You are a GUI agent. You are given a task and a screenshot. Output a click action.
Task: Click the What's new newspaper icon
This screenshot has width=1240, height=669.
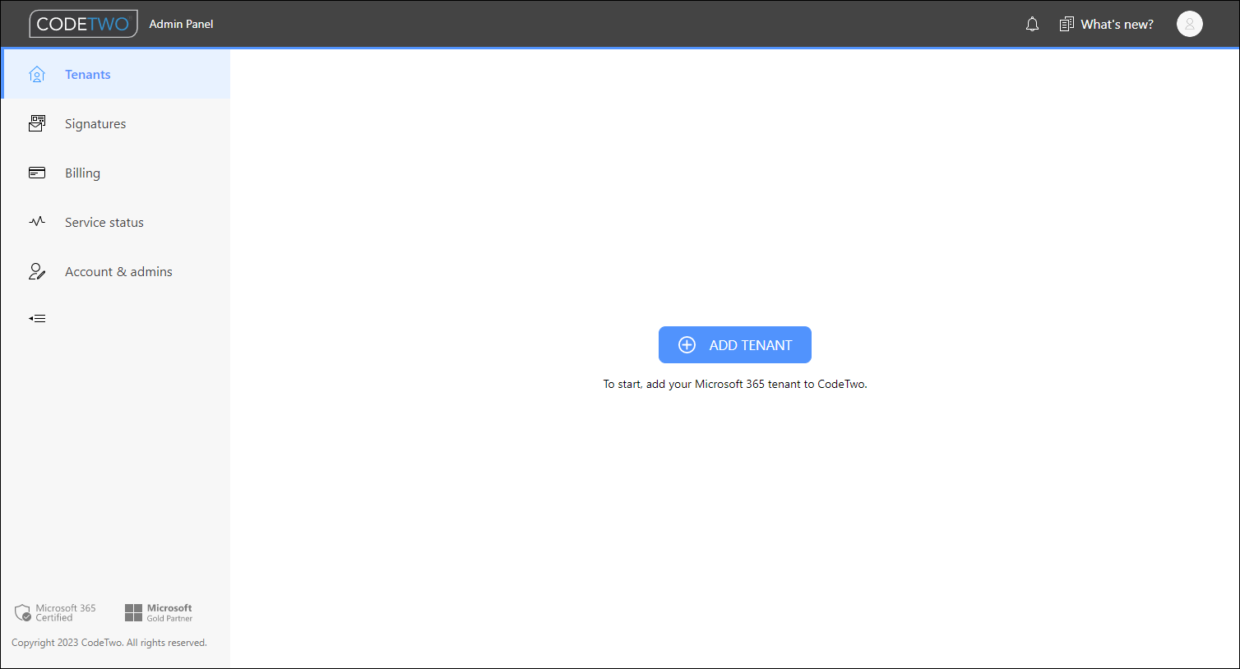(1066, 24)
